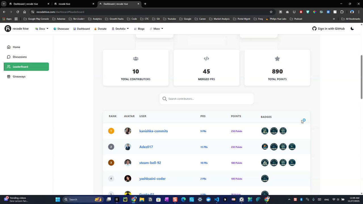The image size is (363, 204).
Task: Click the first badge of kanishka-commits
Action: pyautogui.click(x=265, y=131)
